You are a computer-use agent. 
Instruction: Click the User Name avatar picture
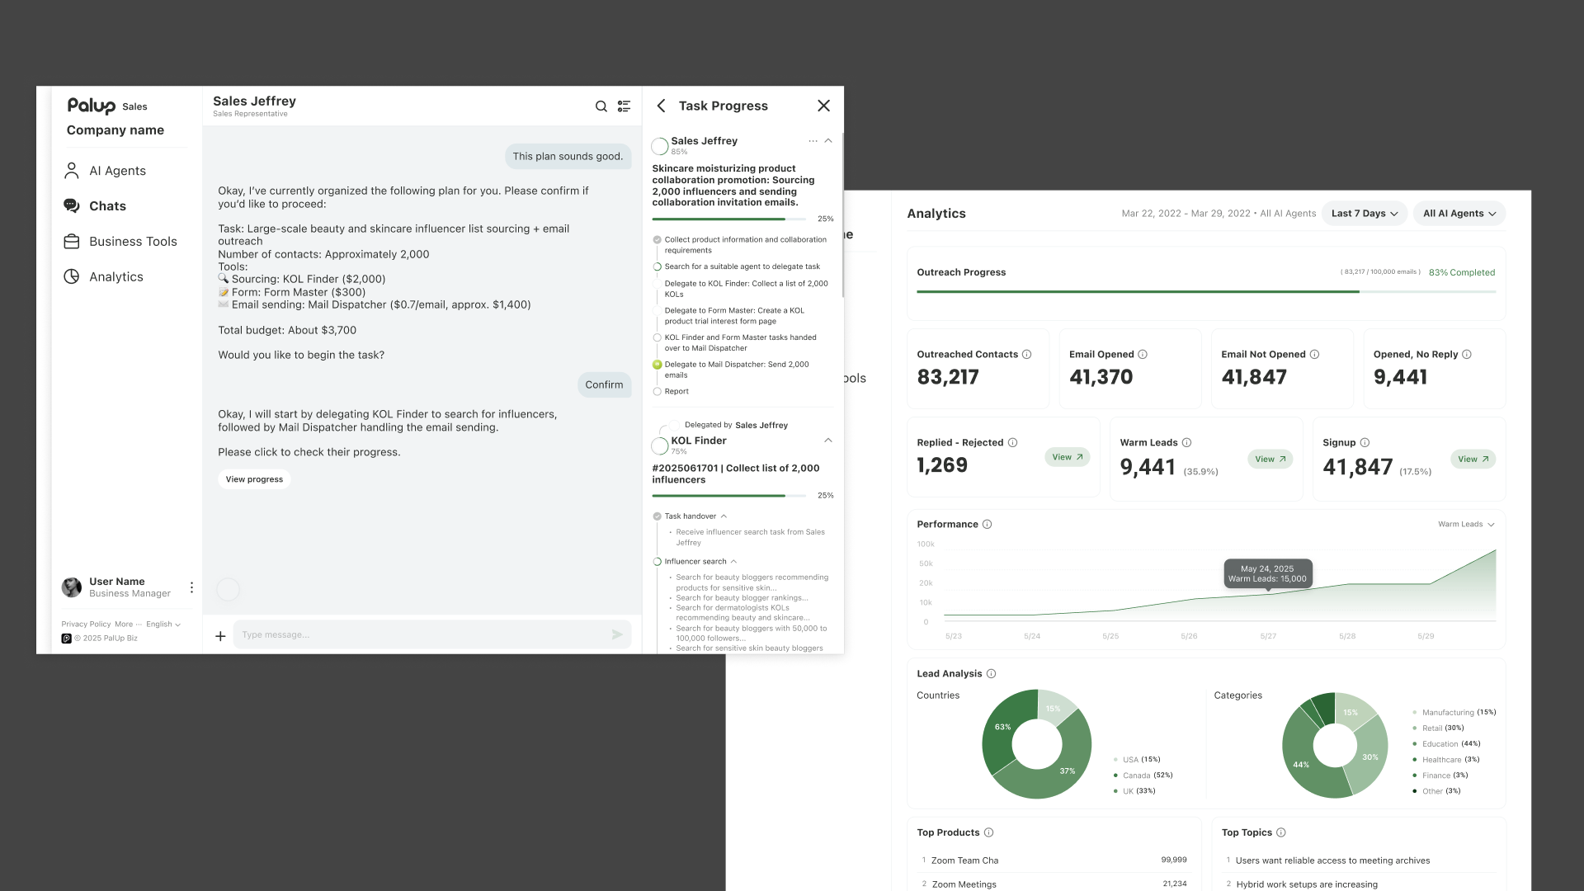coord(72,587)
